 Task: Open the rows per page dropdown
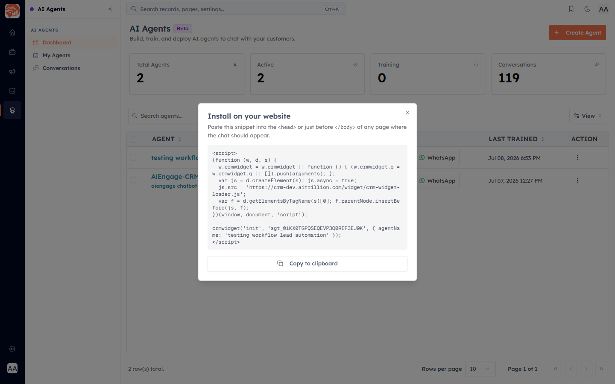click(x=480, y=369)
